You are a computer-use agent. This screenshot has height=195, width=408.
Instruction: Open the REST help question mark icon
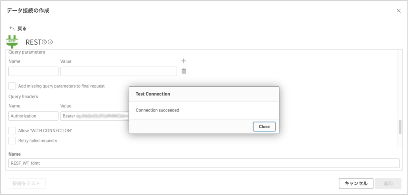click(44, 42)
